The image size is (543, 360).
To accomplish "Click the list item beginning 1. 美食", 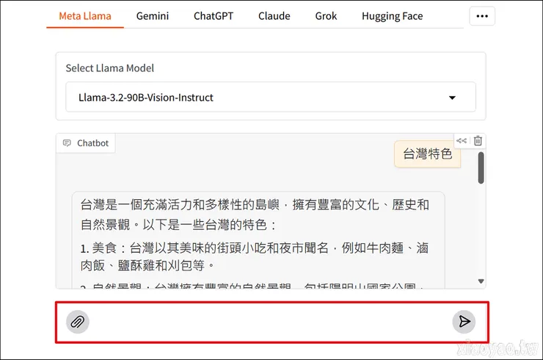I will click(255, 256).
